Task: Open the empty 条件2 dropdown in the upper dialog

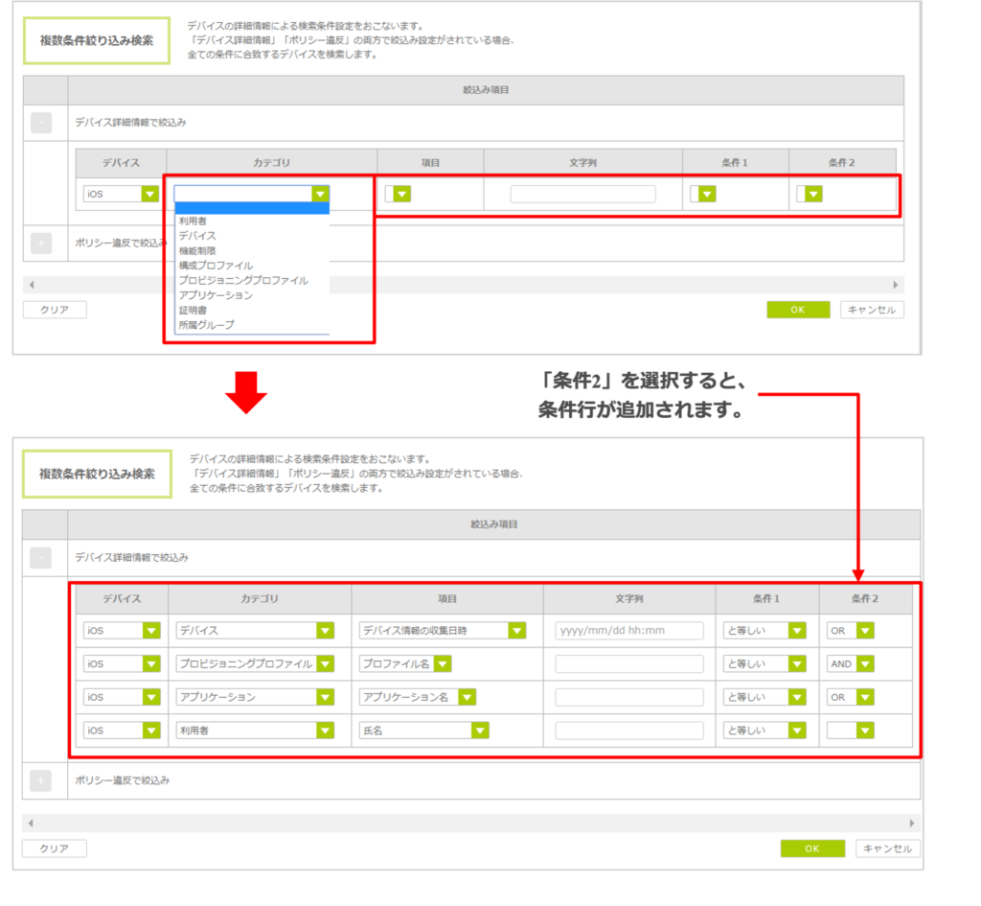Action: tap(812, 194)
